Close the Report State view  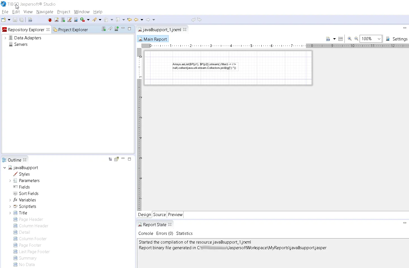click(x=170, y=225)
